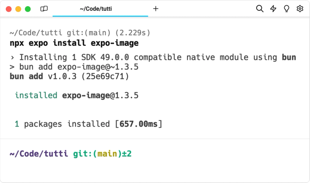Close the window with red button

click(9, 9)
